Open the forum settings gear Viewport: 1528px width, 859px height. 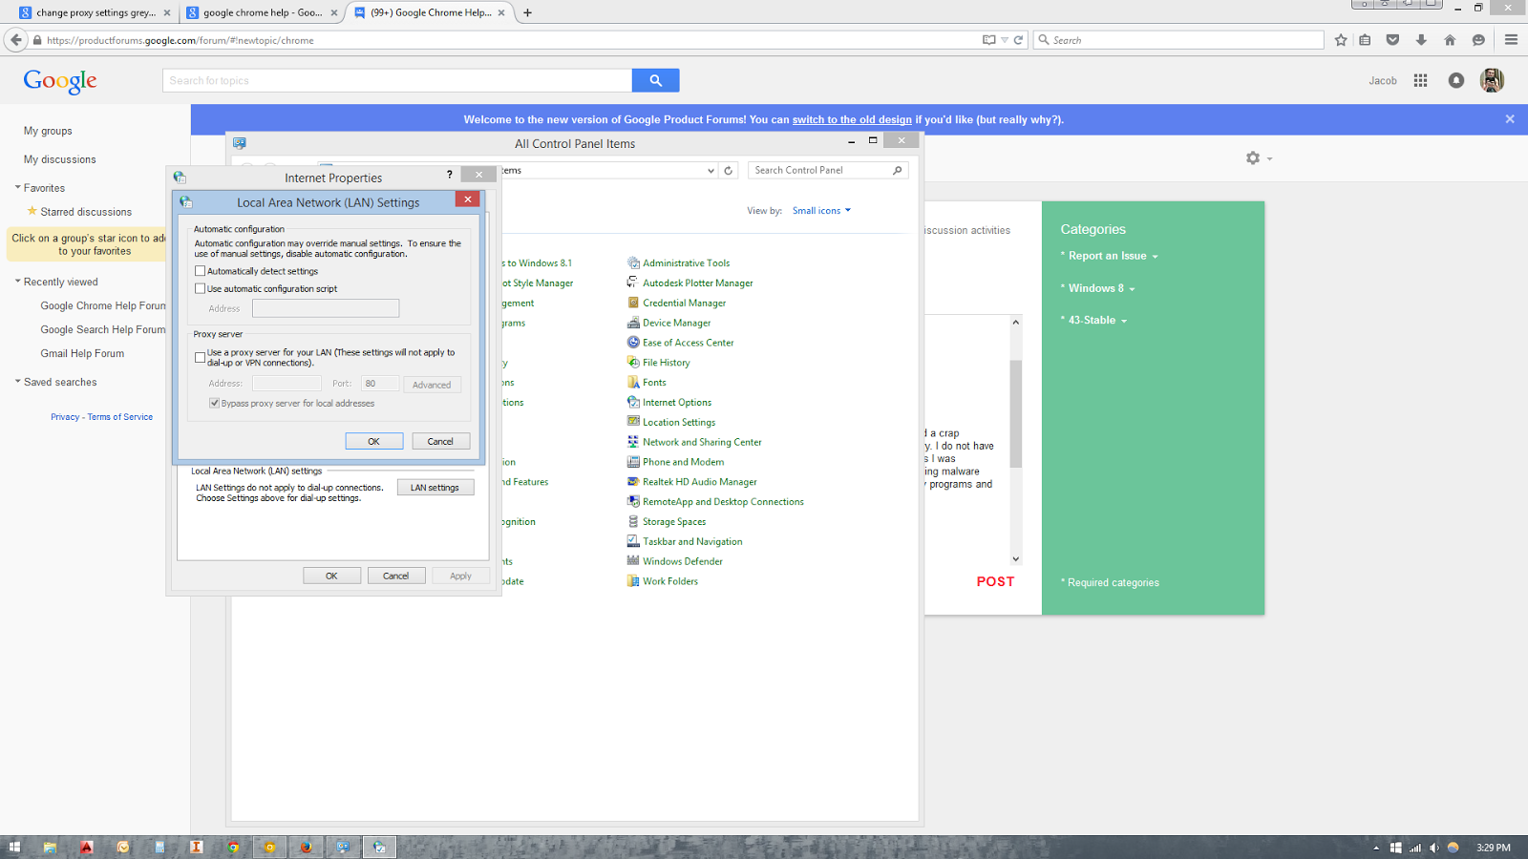coord(1253,157)
